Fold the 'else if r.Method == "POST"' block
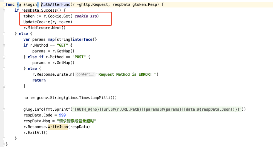The height and width of the screenshot is (147, 273). 4,57
